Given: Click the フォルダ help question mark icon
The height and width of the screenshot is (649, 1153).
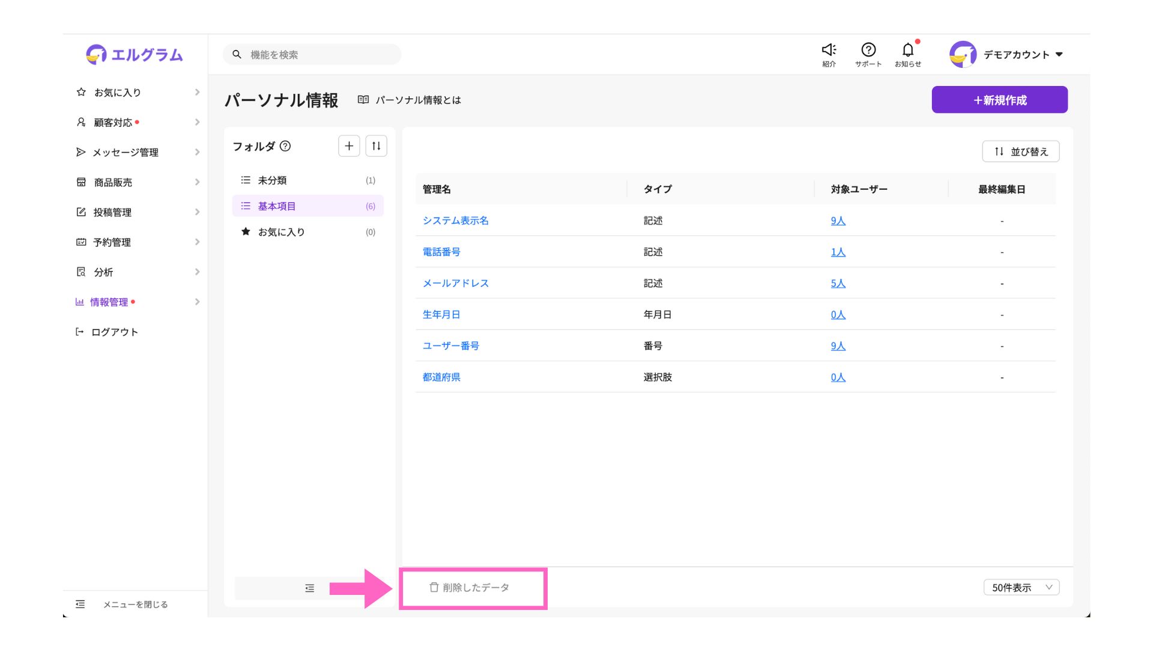Looking at the screenshot, I should point(285,146).
